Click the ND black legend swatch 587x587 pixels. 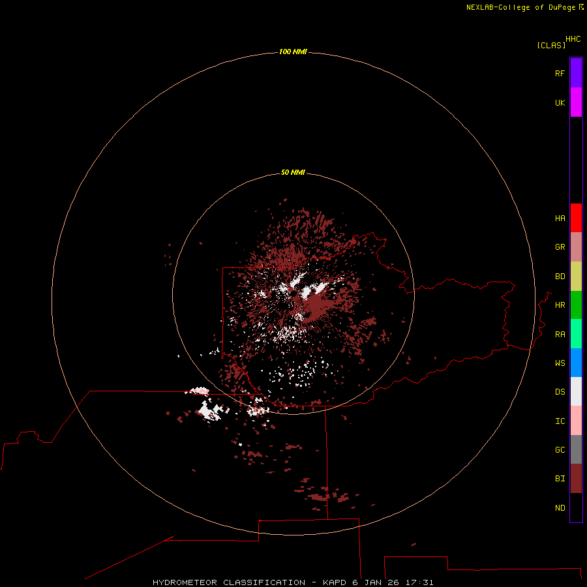click(x=576, y=507)
